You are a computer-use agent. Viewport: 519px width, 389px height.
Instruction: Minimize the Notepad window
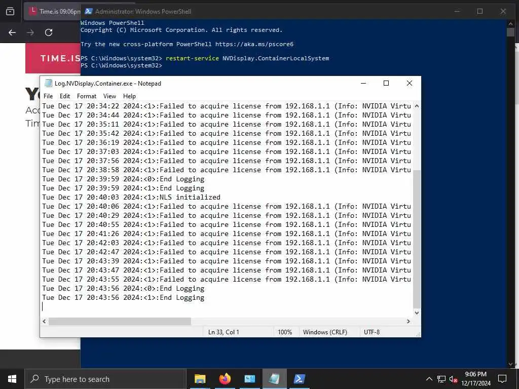click(x=363, y=83)
